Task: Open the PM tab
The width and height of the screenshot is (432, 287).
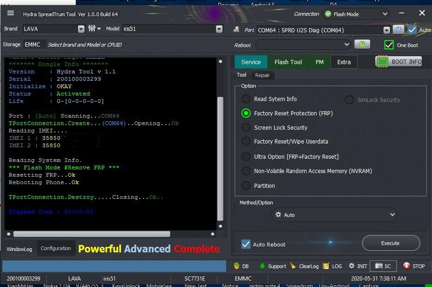Action: 319,62
